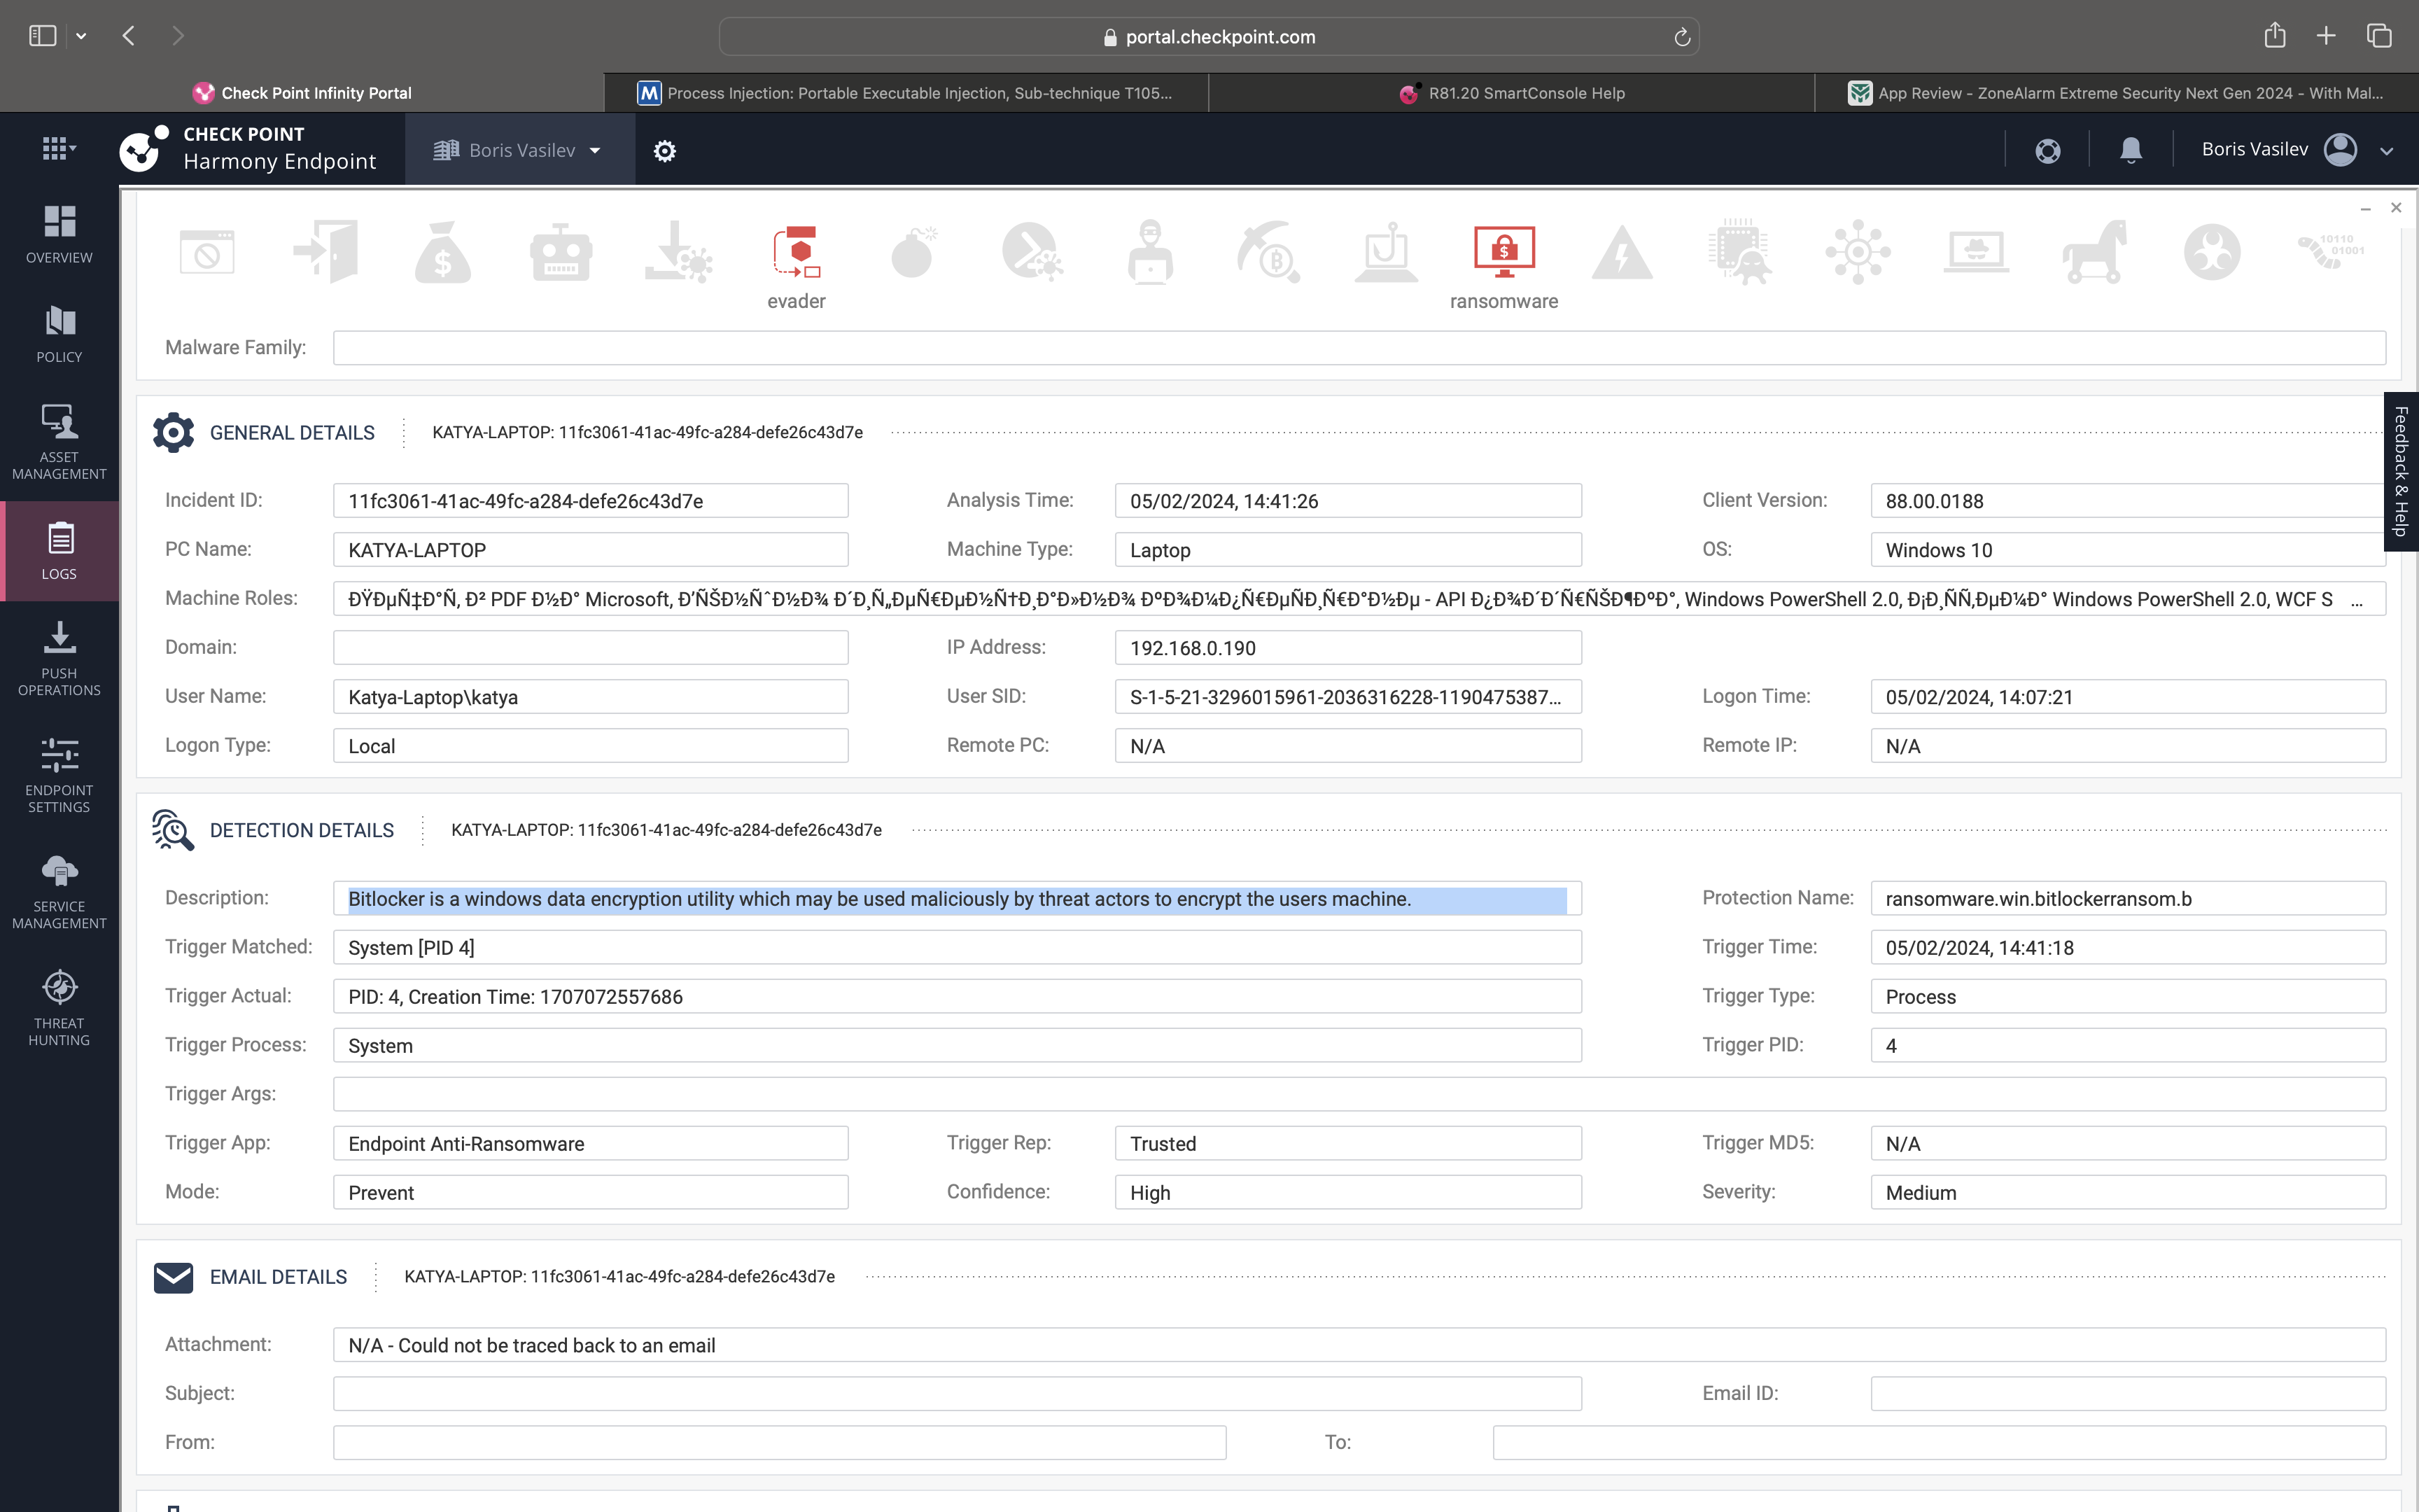Screen dimensions: 2419x1512
Task: Click the Malware Family input field
Action: pos(1359,348)
